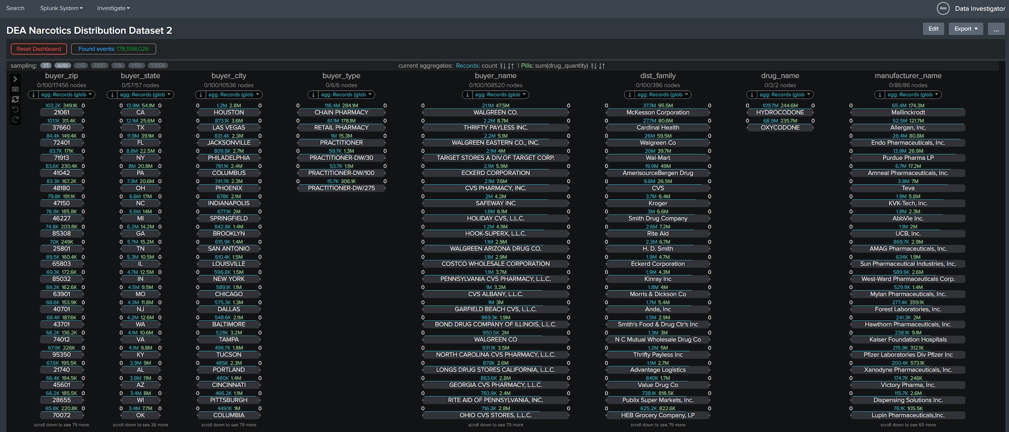Screen dimensions: 1009x432
Task: Click the sort arrow in buyer_state column
Action: pos(112,95)
